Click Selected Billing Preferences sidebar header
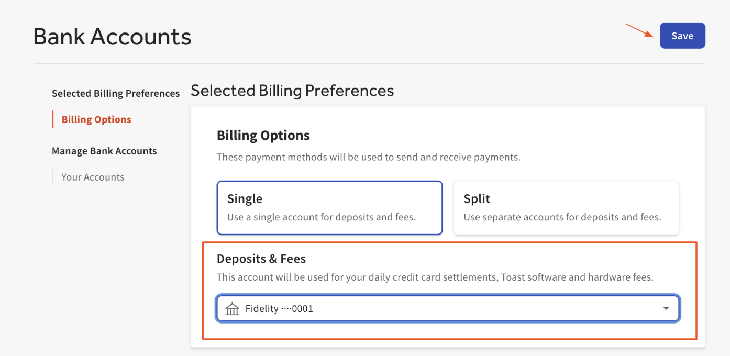The width and height of the screenshot is (730, 356). pyautogui.click(x=115, y=93)
